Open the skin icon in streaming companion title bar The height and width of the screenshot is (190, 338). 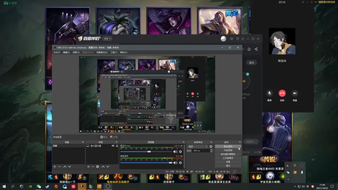pos(237,39)
